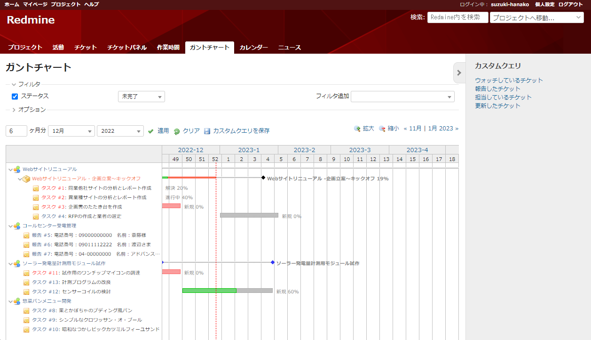The image size is (591, 340).
Task: Click the ticket icon for タスク #8
Action: pos(26,311)
